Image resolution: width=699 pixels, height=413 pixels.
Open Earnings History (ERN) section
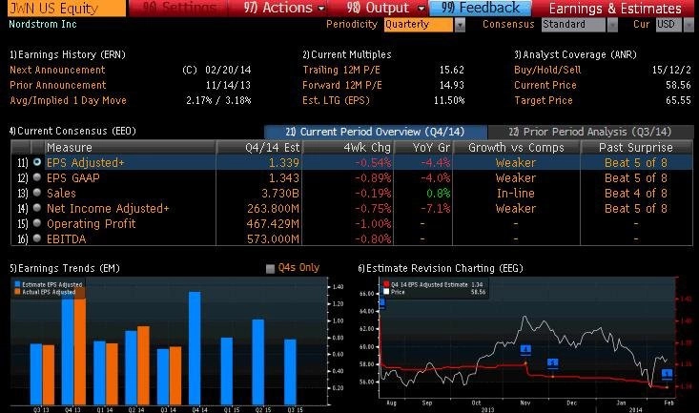(x=68, y=55)
